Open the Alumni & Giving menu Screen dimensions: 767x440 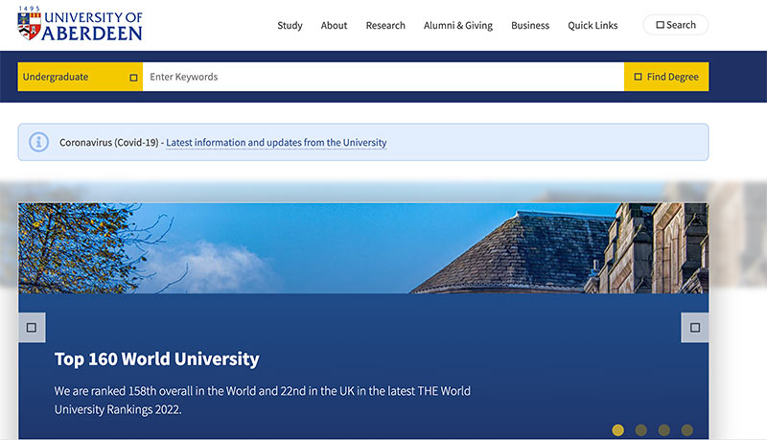[x=458, y=26]
